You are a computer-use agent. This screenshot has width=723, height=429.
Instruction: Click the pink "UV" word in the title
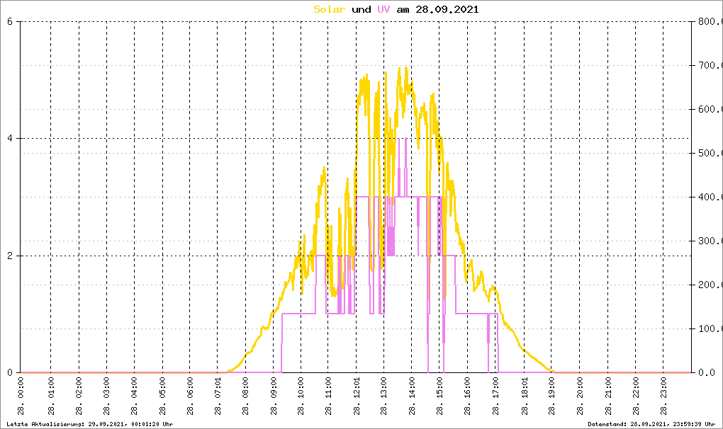pos(383,9)
